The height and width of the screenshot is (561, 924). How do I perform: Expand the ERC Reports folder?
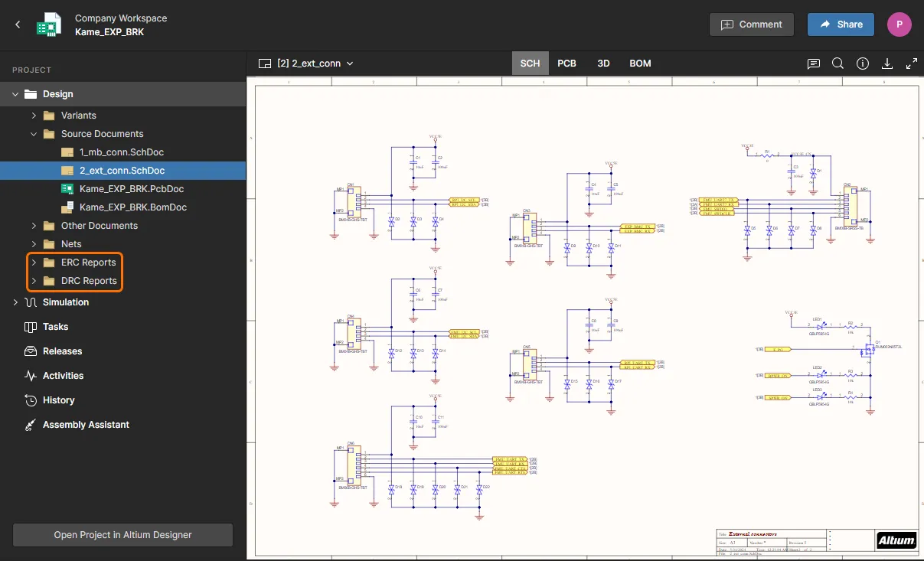pyautogui.click(x=33, y=262)
